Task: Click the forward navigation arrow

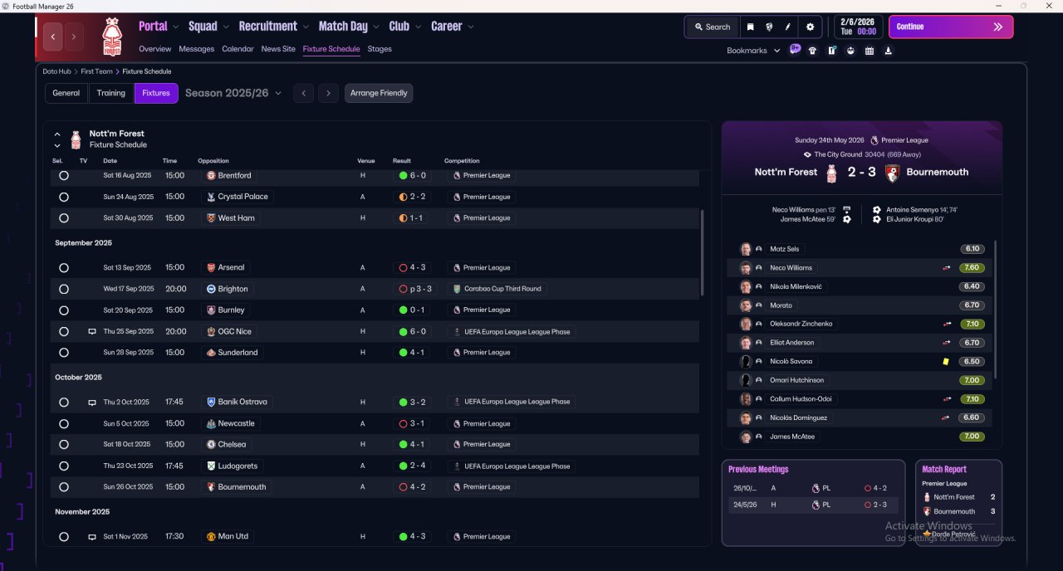Action: coord(74,37)
